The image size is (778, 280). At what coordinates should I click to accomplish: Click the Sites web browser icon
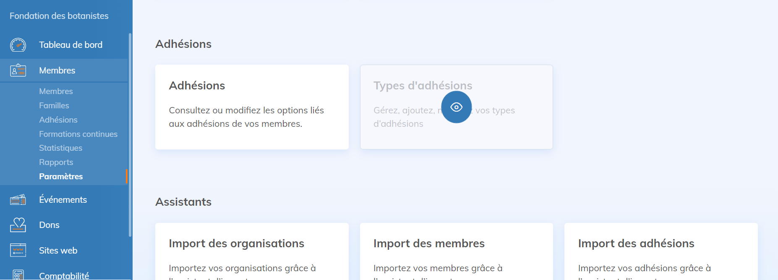pos(18,251)
